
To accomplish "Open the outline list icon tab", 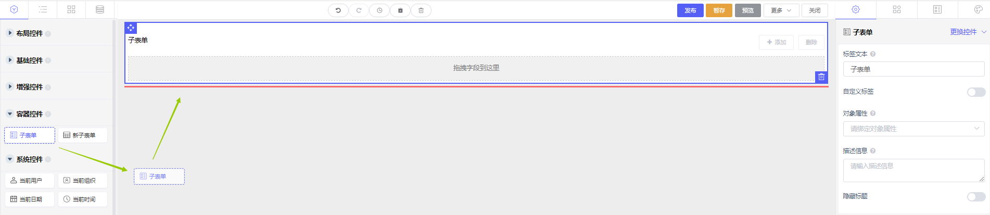I will (x=43, y=9).
